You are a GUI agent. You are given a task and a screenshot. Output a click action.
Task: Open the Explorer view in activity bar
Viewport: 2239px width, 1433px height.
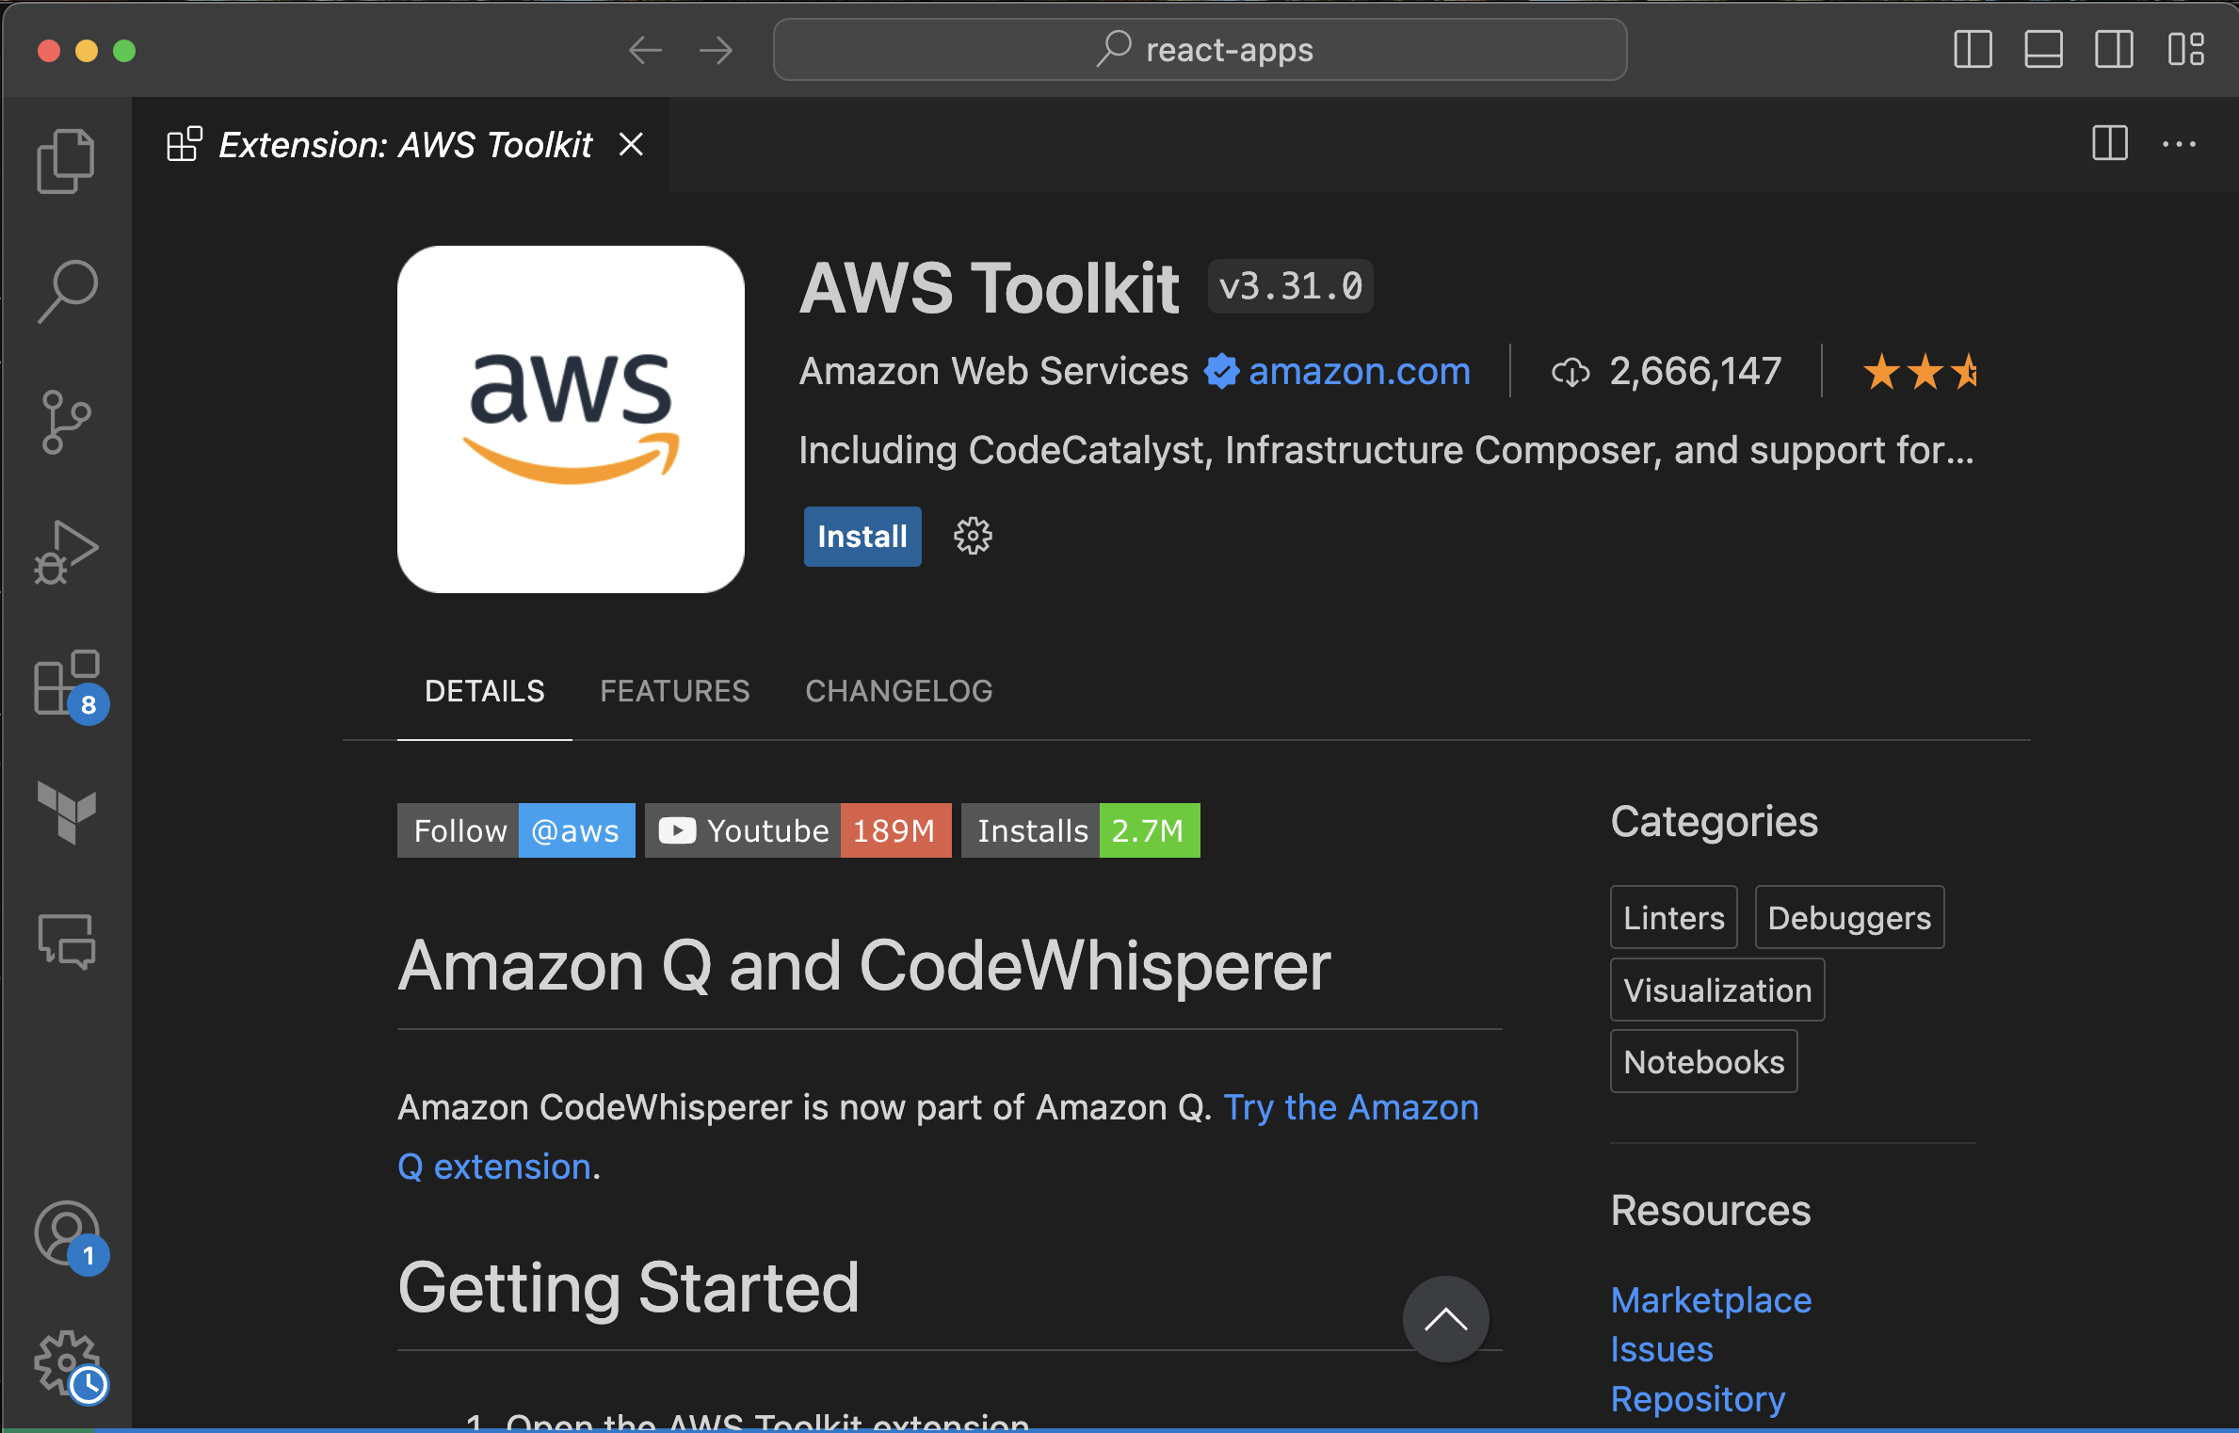pyautogui.click(x=66, y=161)
